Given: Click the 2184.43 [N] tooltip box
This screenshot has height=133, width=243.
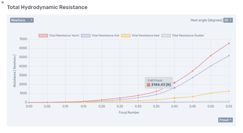Looking at the screenshot, I should [159, 83].
